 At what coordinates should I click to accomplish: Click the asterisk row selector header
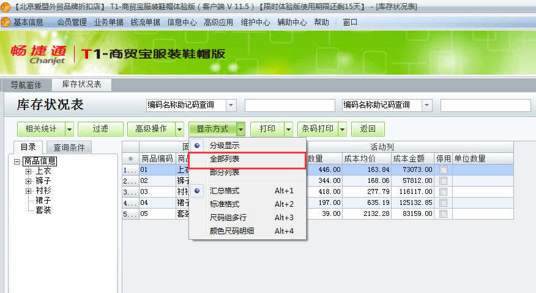click(x=130, y=158)
